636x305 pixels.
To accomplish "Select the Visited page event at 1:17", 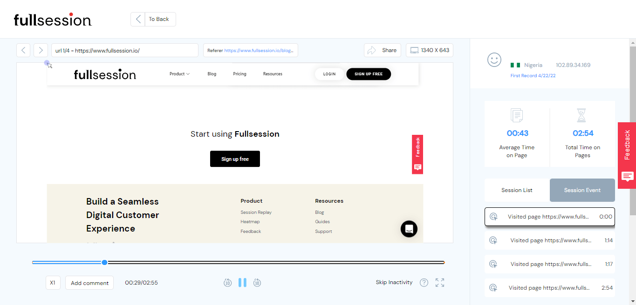I will coord(550,264).
